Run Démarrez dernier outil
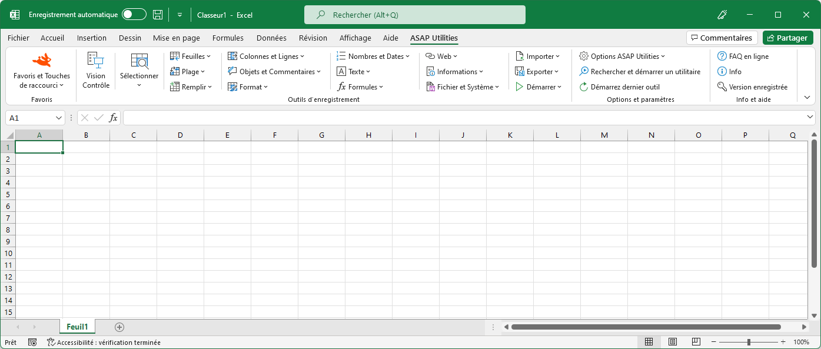Screen dimensions: 821x349 623,87
